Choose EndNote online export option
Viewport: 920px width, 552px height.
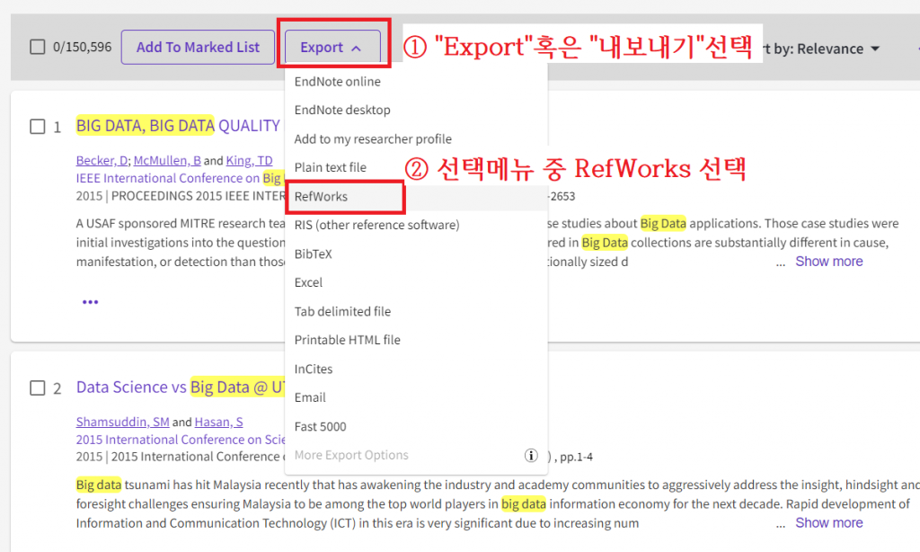click(x=337, y=82)
